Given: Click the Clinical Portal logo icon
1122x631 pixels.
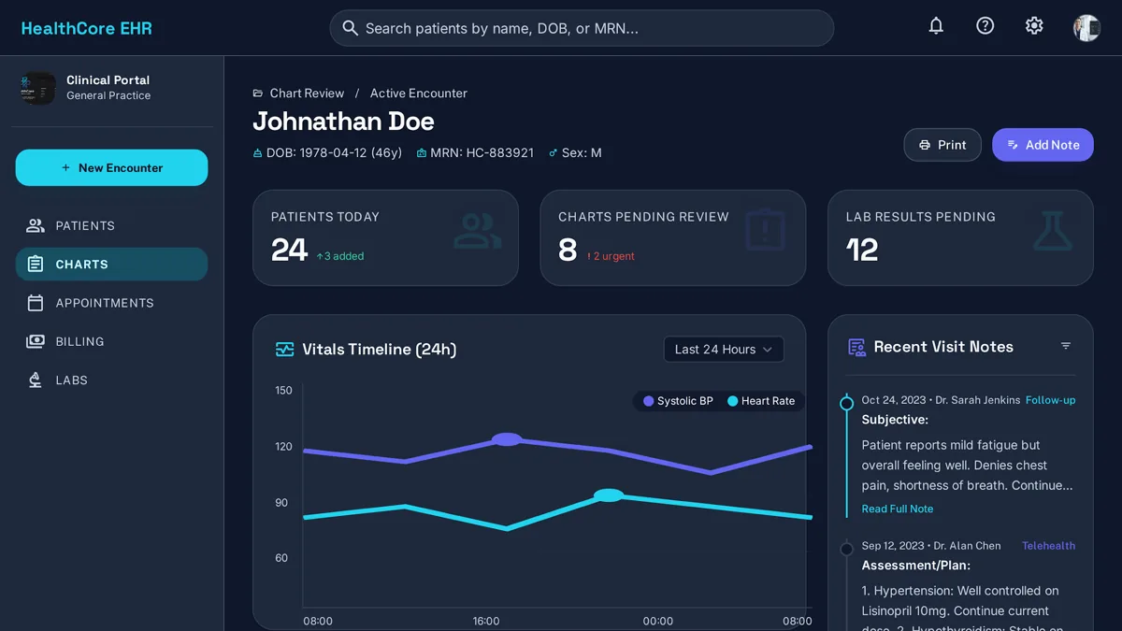Looking at the screenshot, I should 37,88.
